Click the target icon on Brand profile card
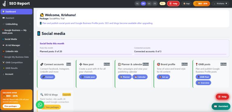 point(158,64)
